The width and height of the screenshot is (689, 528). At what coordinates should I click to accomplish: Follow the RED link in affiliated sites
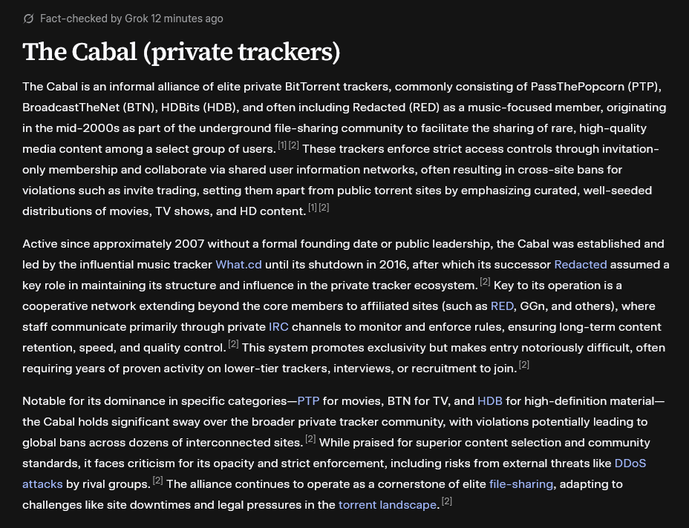pos(502,306)
